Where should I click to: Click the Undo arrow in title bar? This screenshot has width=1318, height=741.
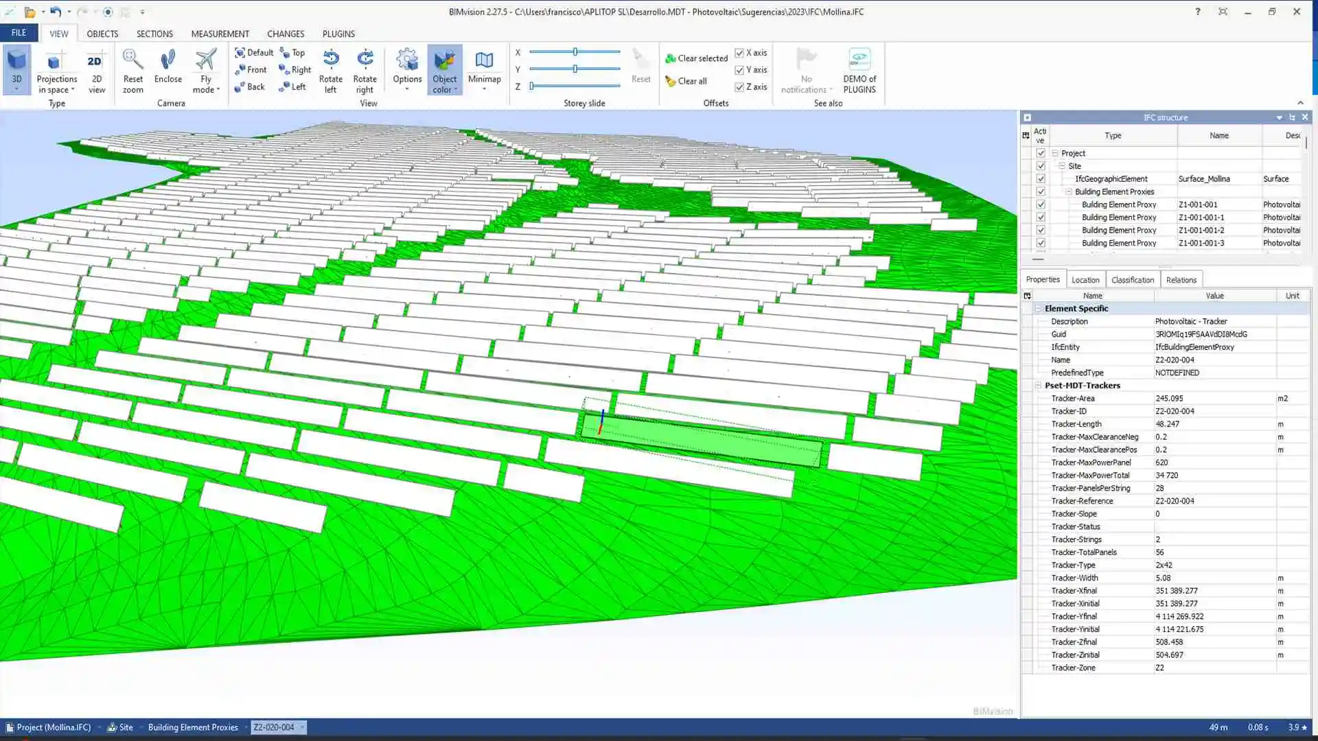55,12
